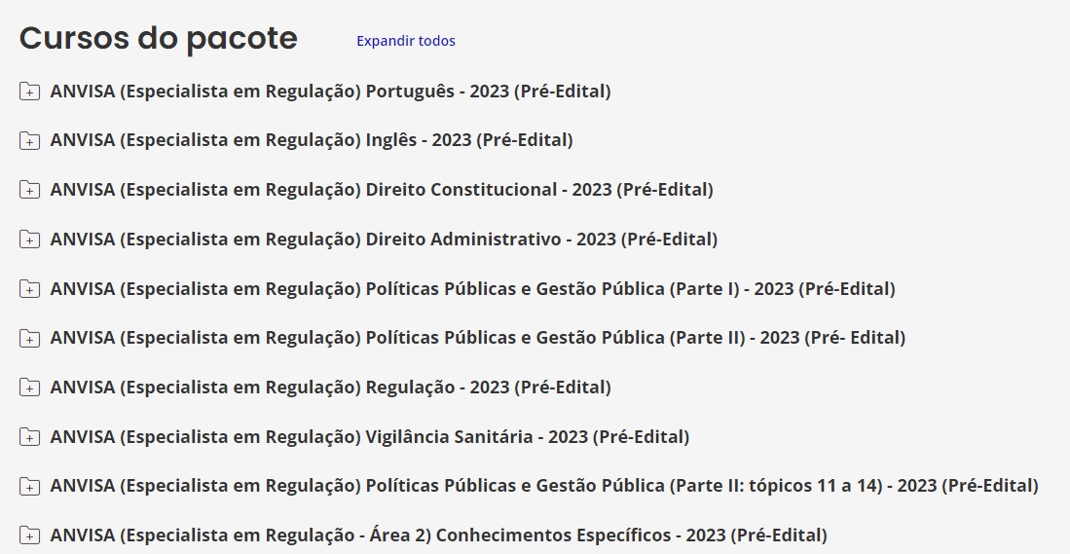Expand the Português course folder icon
Viewport: 1070px width, 554px height.
tap(29, 91)
